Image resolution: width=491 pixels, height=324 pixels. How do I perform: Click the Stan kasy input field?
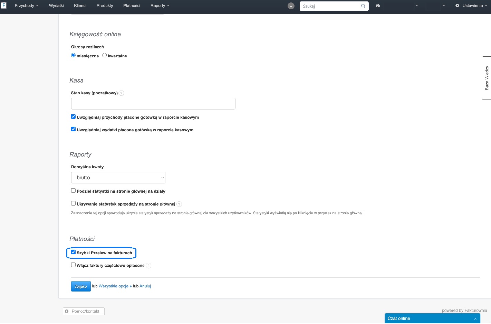pyautogui.click(x=153, y=104)
